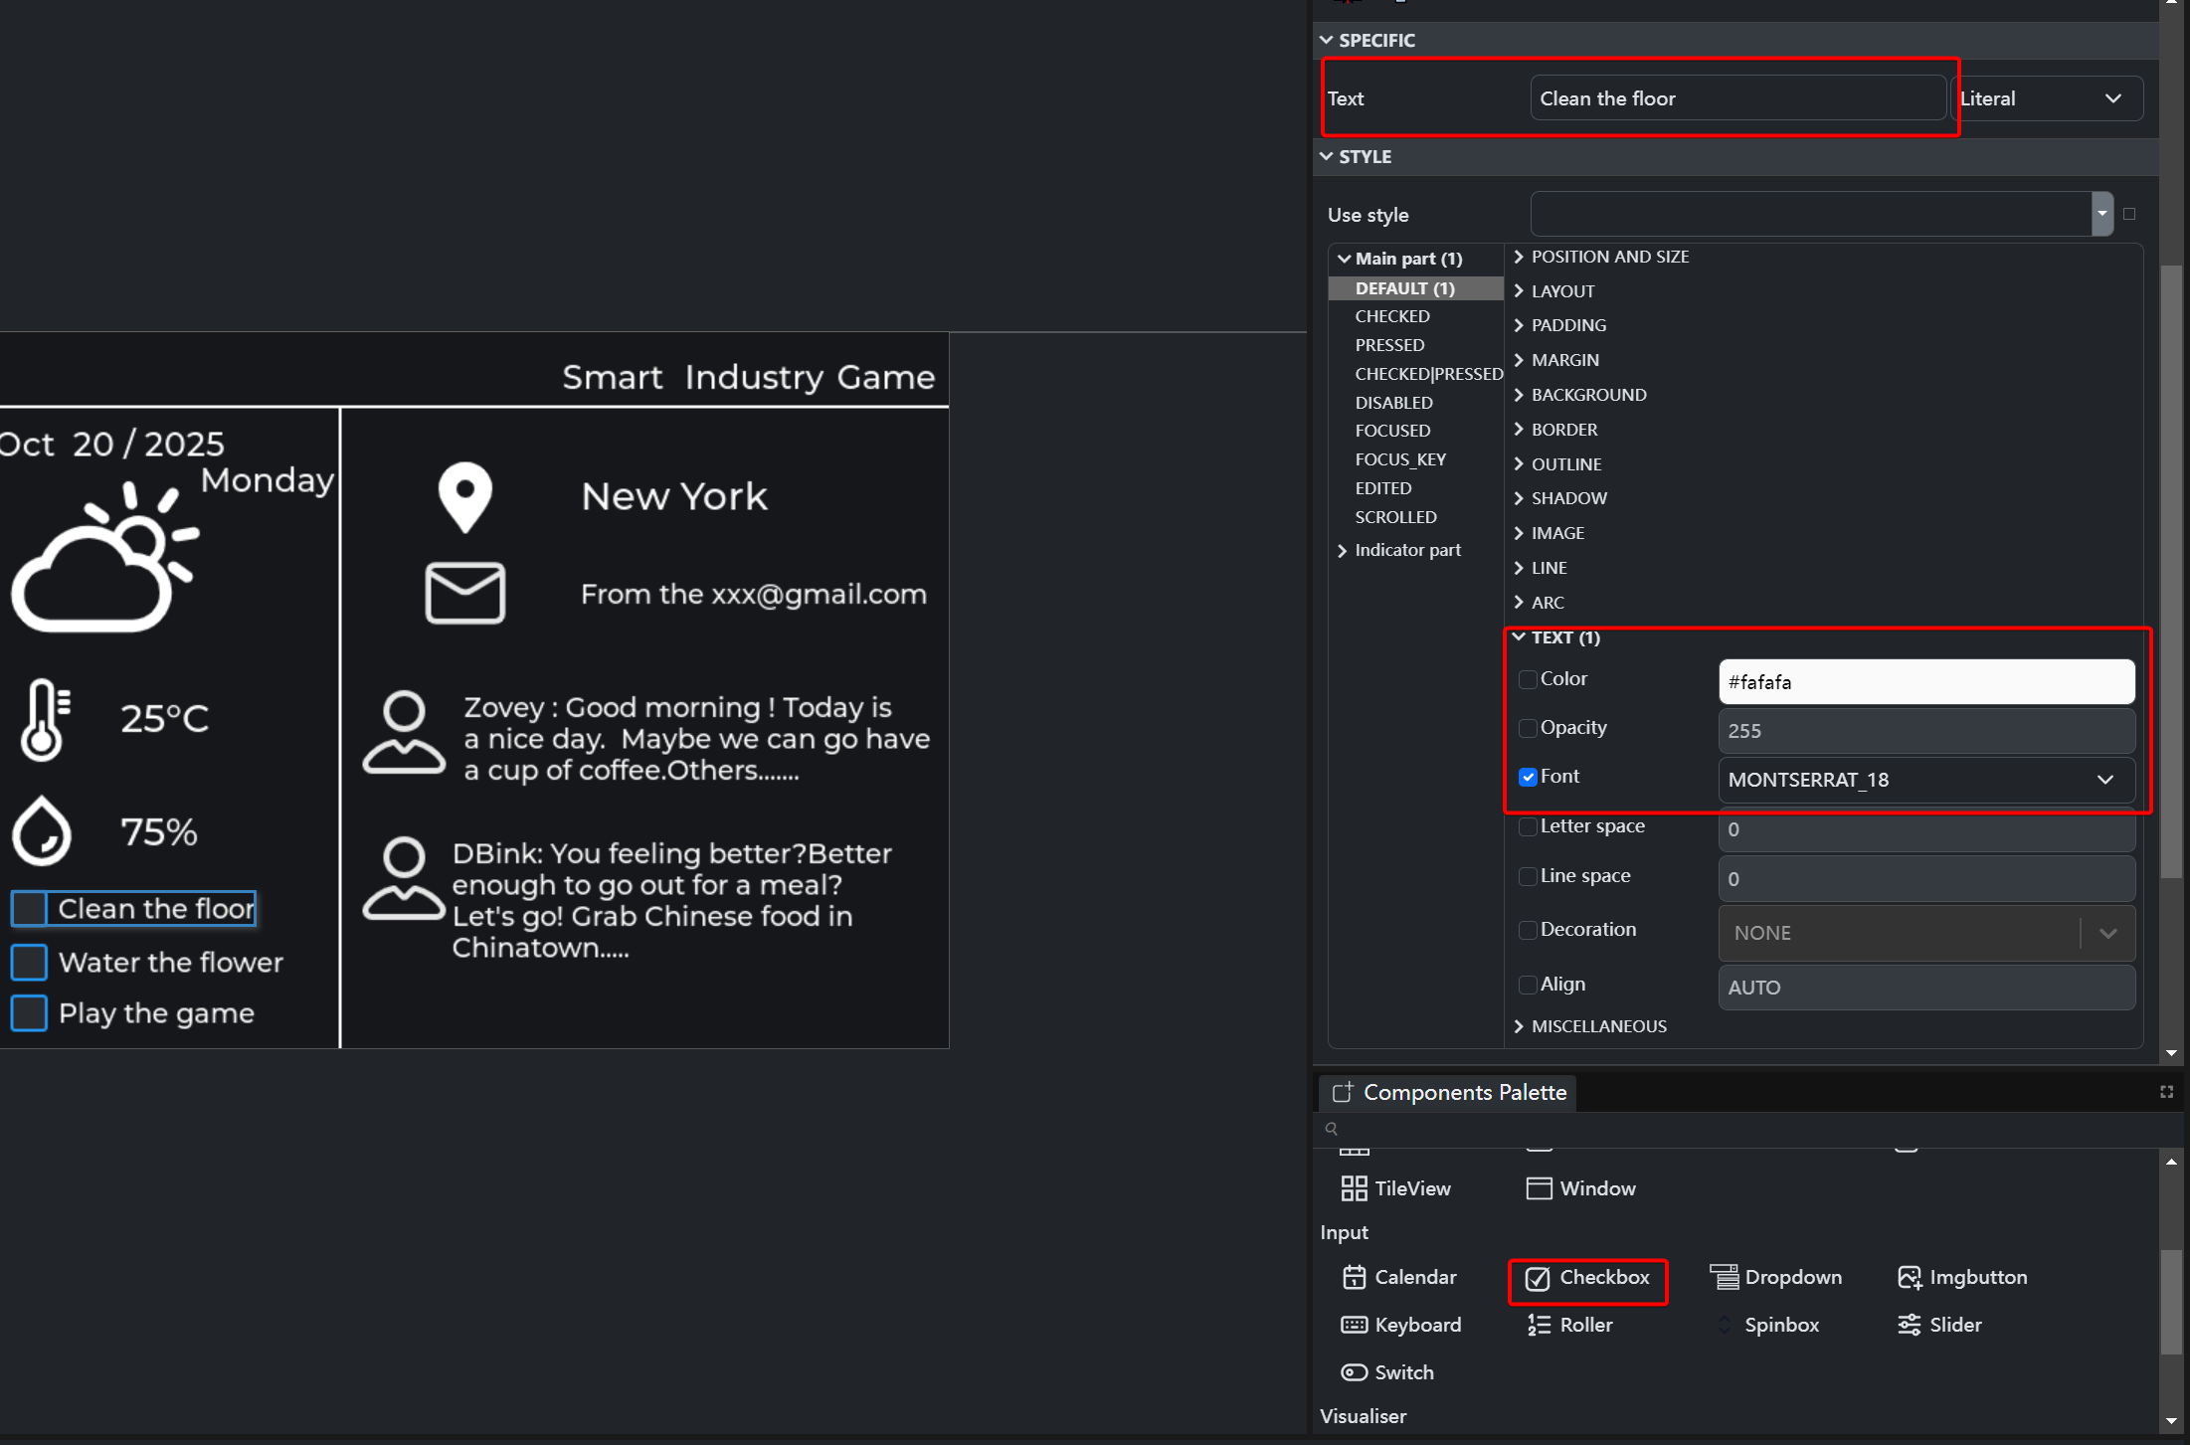This screenshot has width=2190, height=1445.
Task: Select the Slider component icon
Action: point(1909,1325)
